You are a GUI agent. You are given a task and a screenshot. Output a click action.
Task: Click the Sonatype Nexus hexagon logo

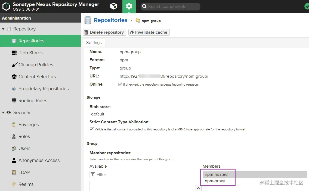click(6, 7)
